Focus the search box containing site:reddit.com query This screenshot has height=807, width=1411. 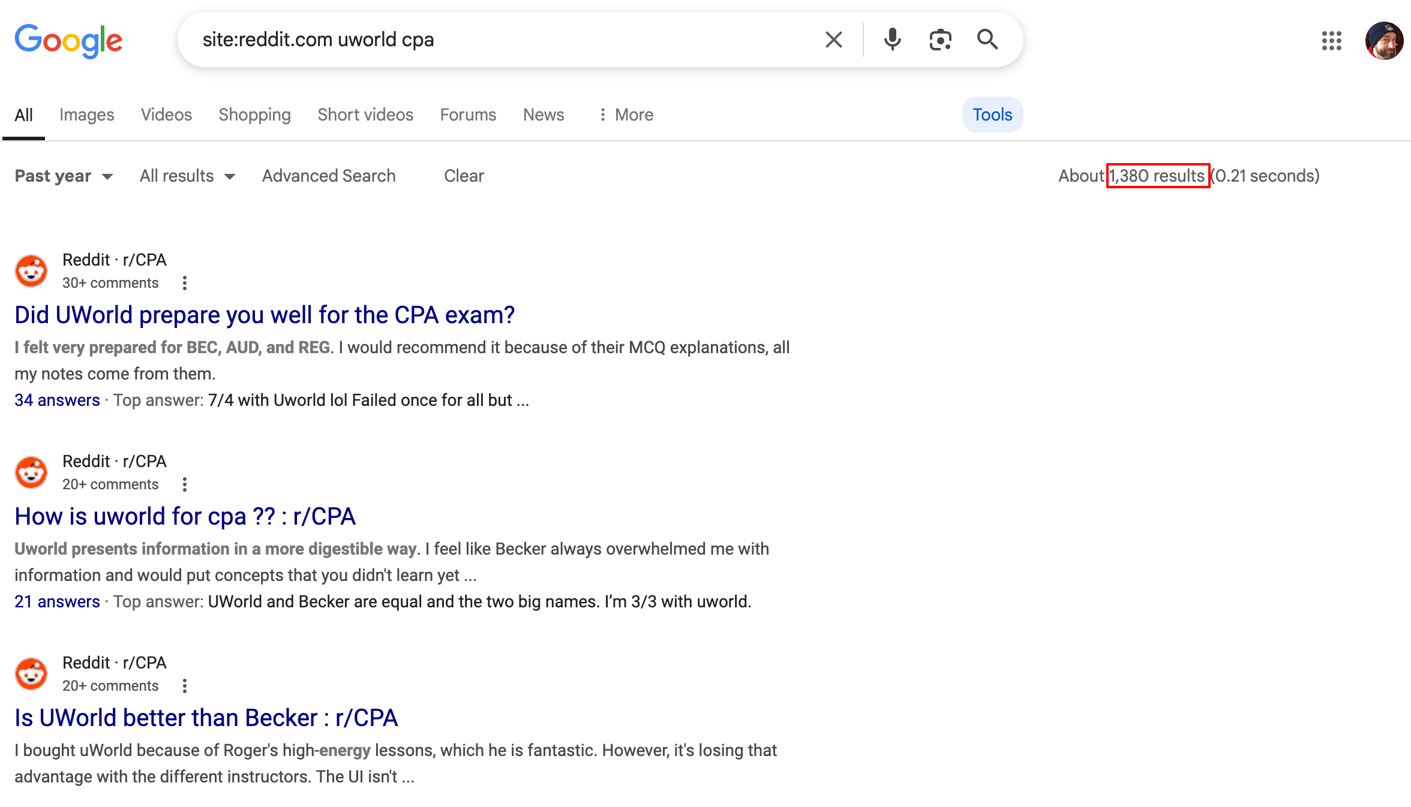coord(504,40)
